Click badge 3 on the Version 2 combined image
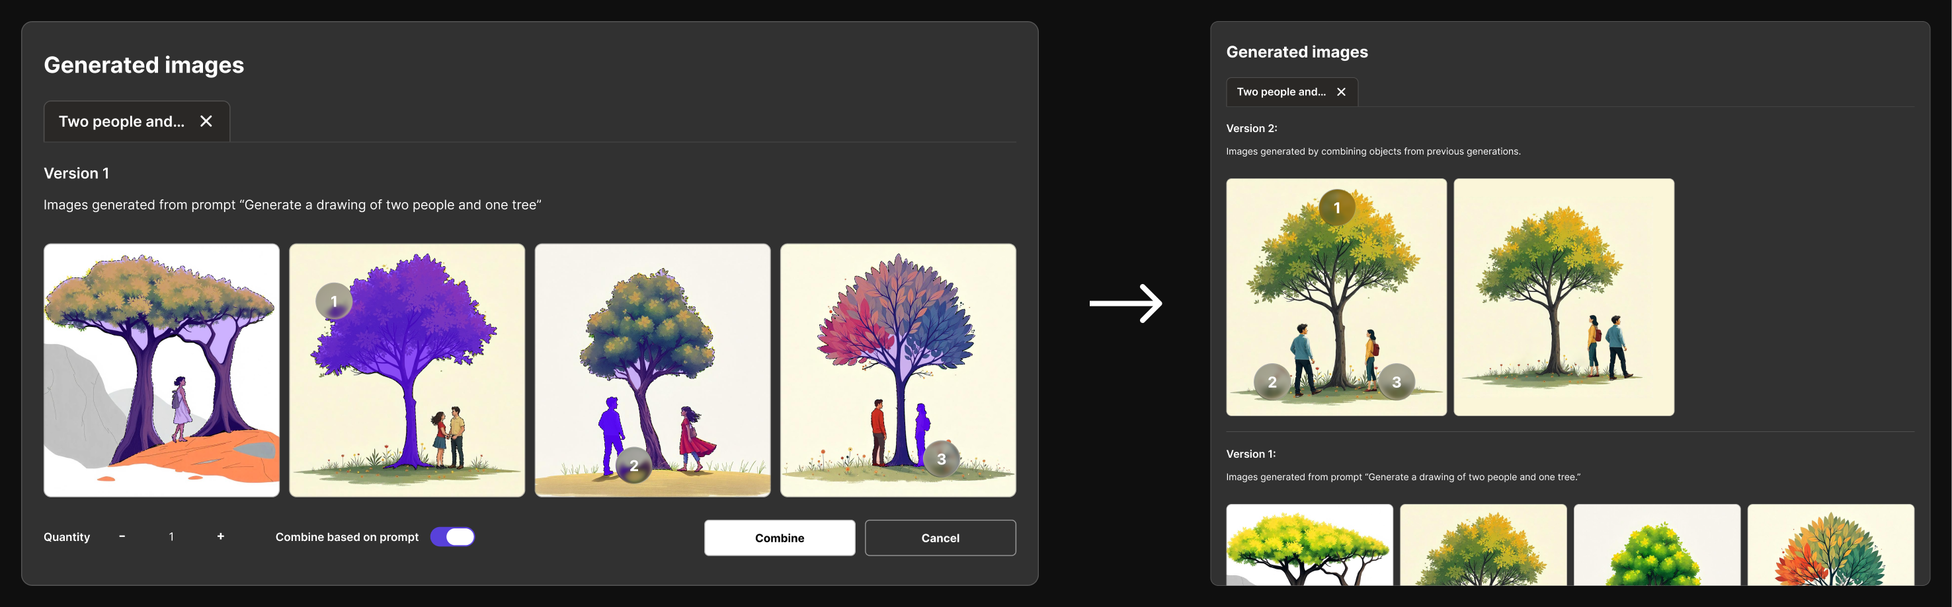This screenshot has width=1952, height=607. [x=1397, y=382]
